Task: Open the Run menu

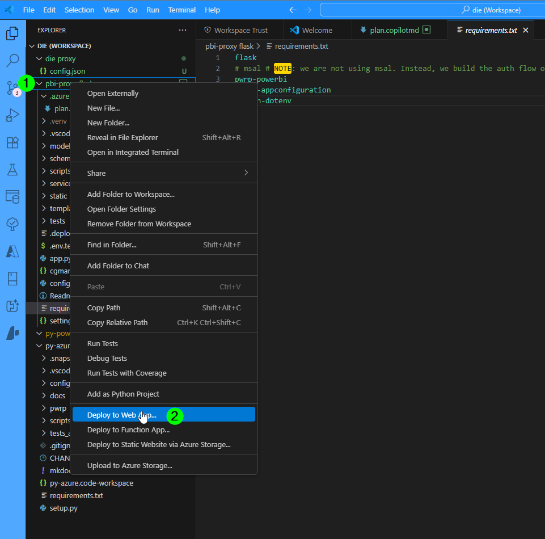Action: (153, 10)
